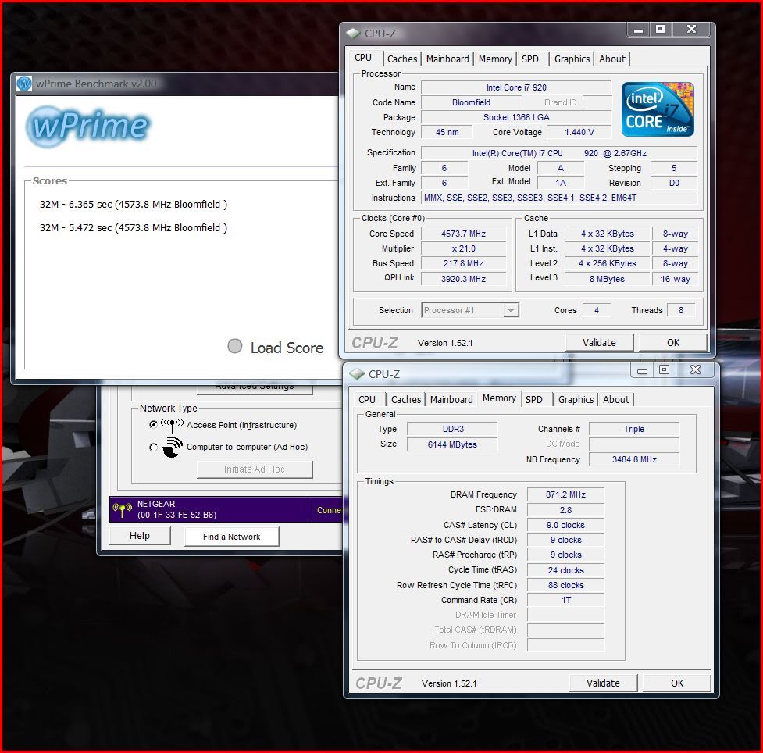Select the Access Point (Infrastructure) radio button
Image resolution: width=763 pixels, height=753 pixels.
pos(152,426)
